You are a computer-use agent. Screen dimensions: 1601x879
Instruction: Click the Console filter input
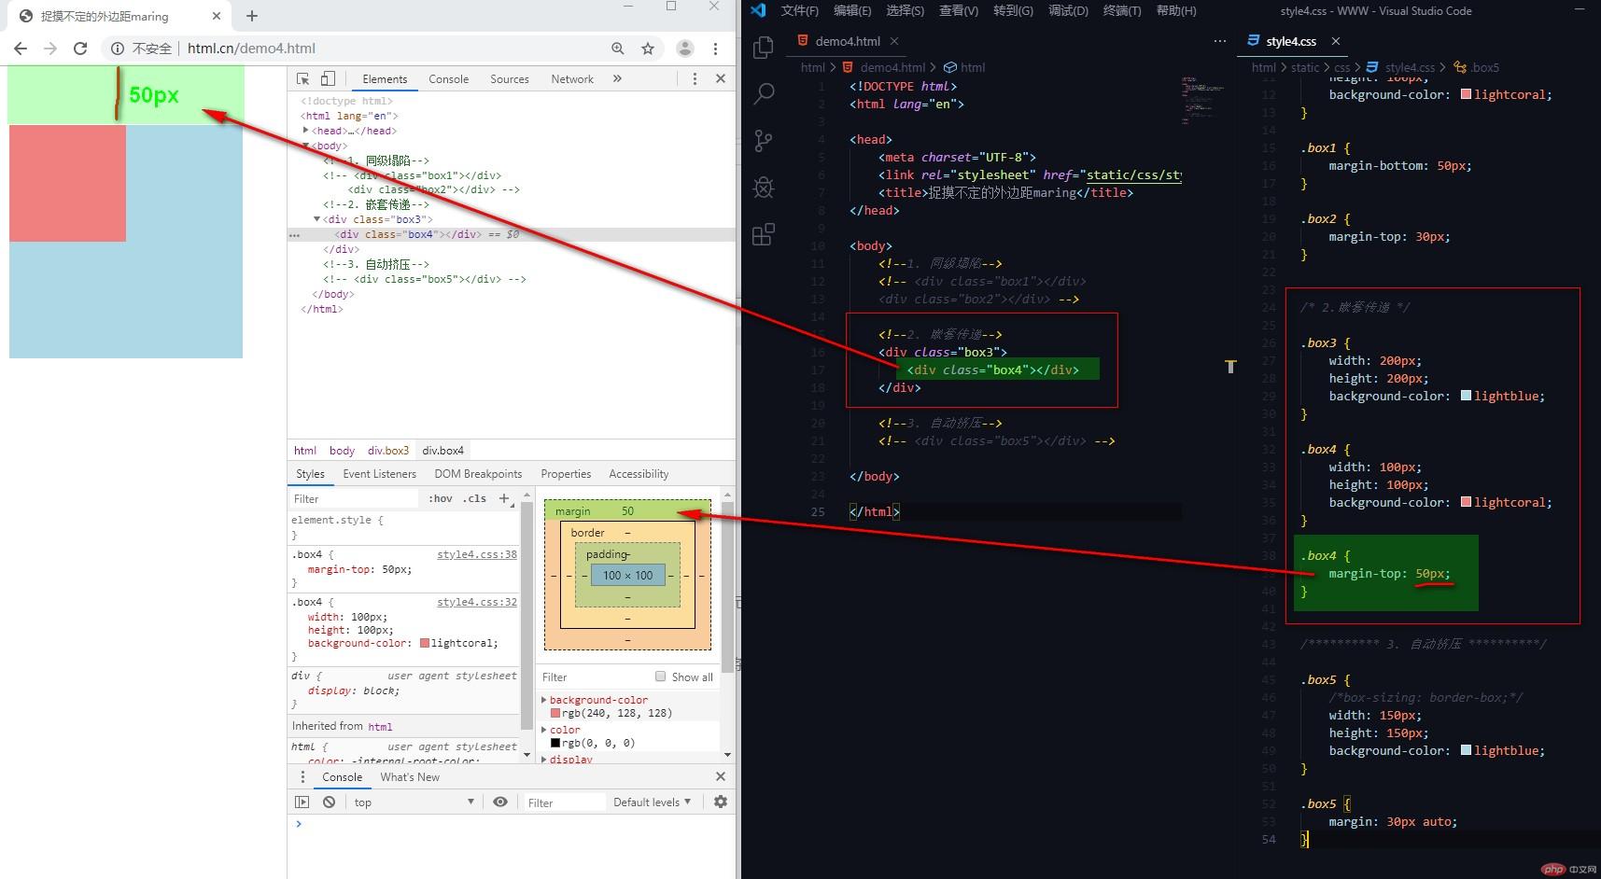pos(565,802)
